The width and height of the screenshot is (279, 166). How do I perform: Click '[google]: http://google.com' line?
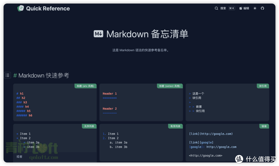coord(213,147)
